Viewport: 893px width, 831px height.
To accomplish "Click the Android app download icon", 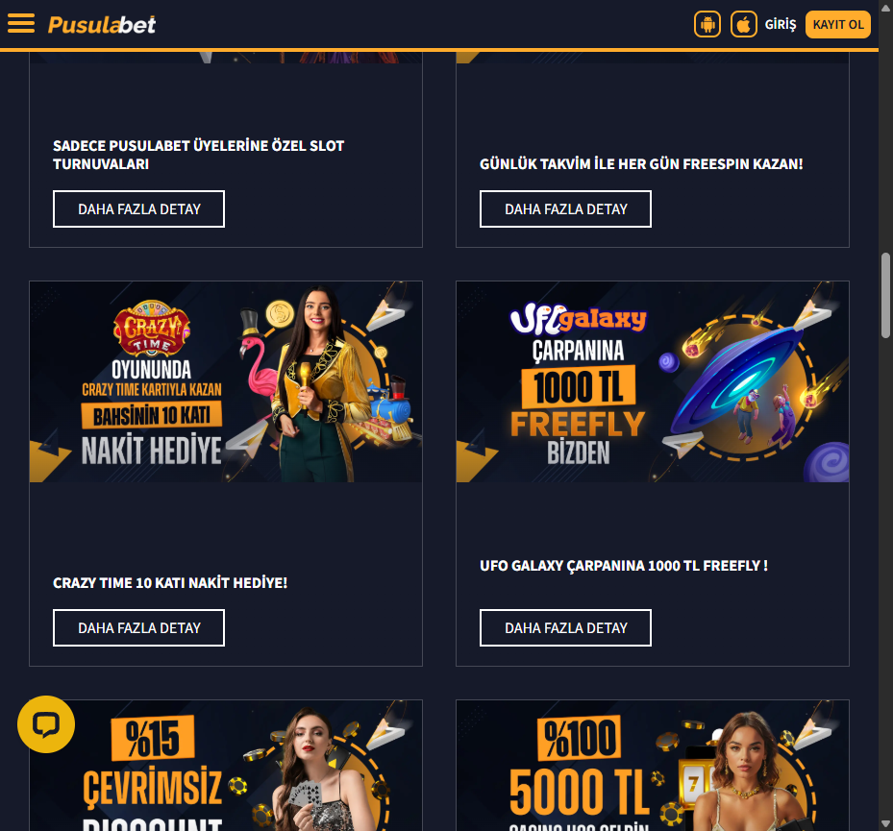I will tap(707, 24).
